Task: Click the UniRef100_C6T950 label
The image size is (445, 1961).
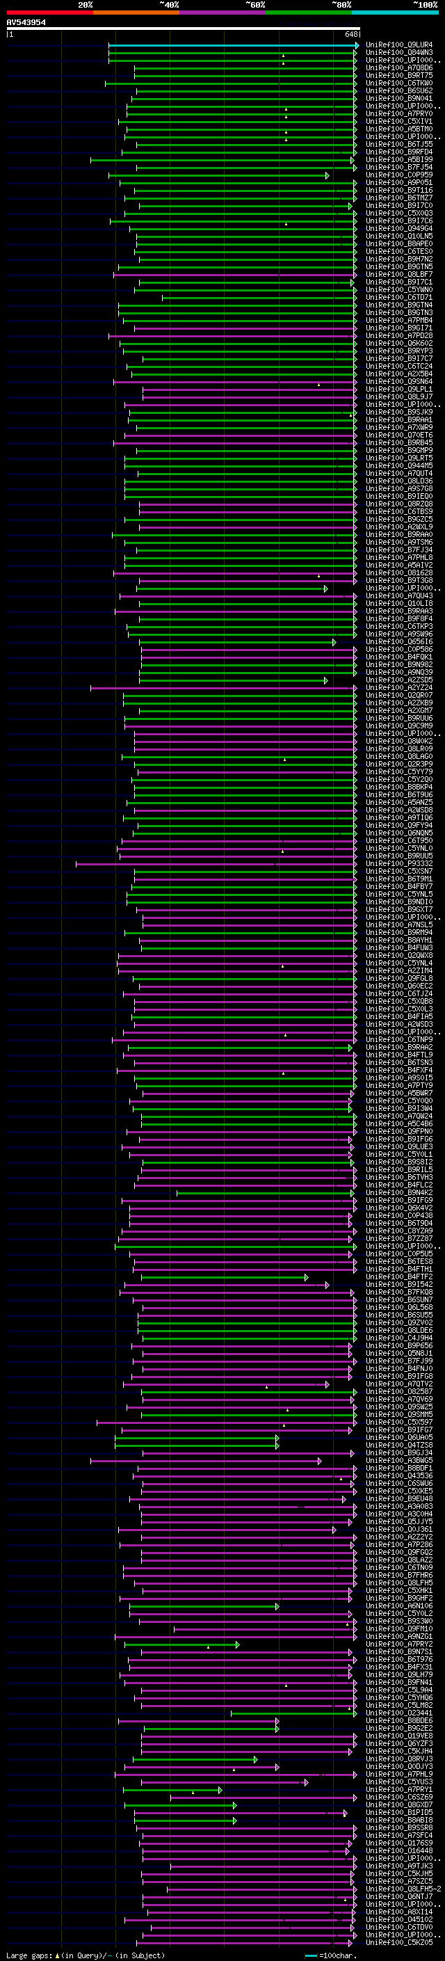Action: 398,840
